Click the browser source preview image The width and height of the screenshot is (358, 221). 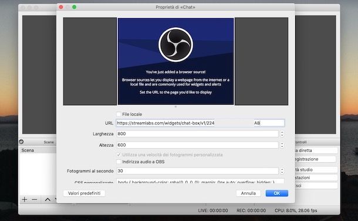(x=175, y=61)
